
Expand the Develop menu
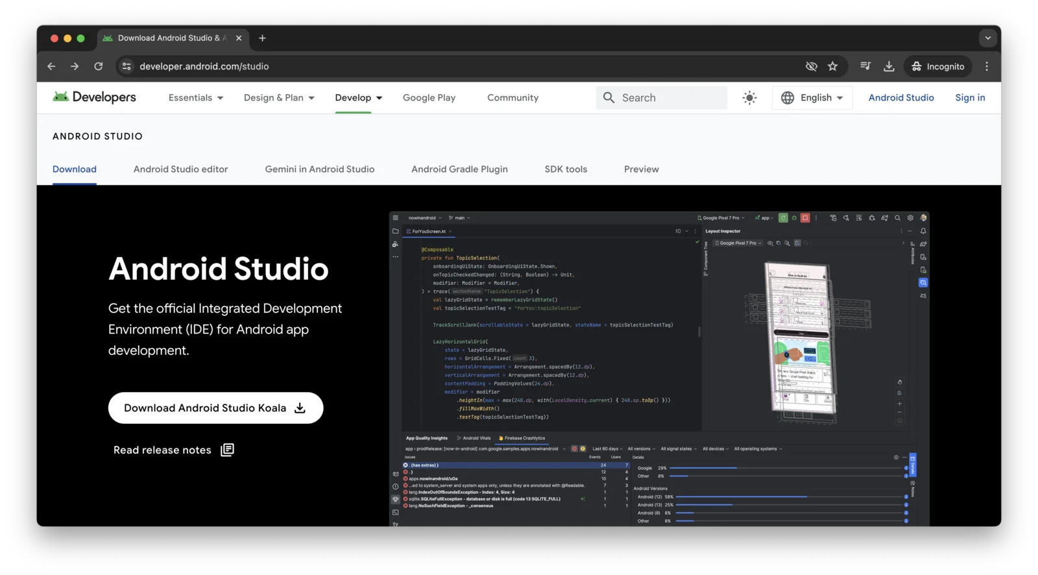coord(359,97)
